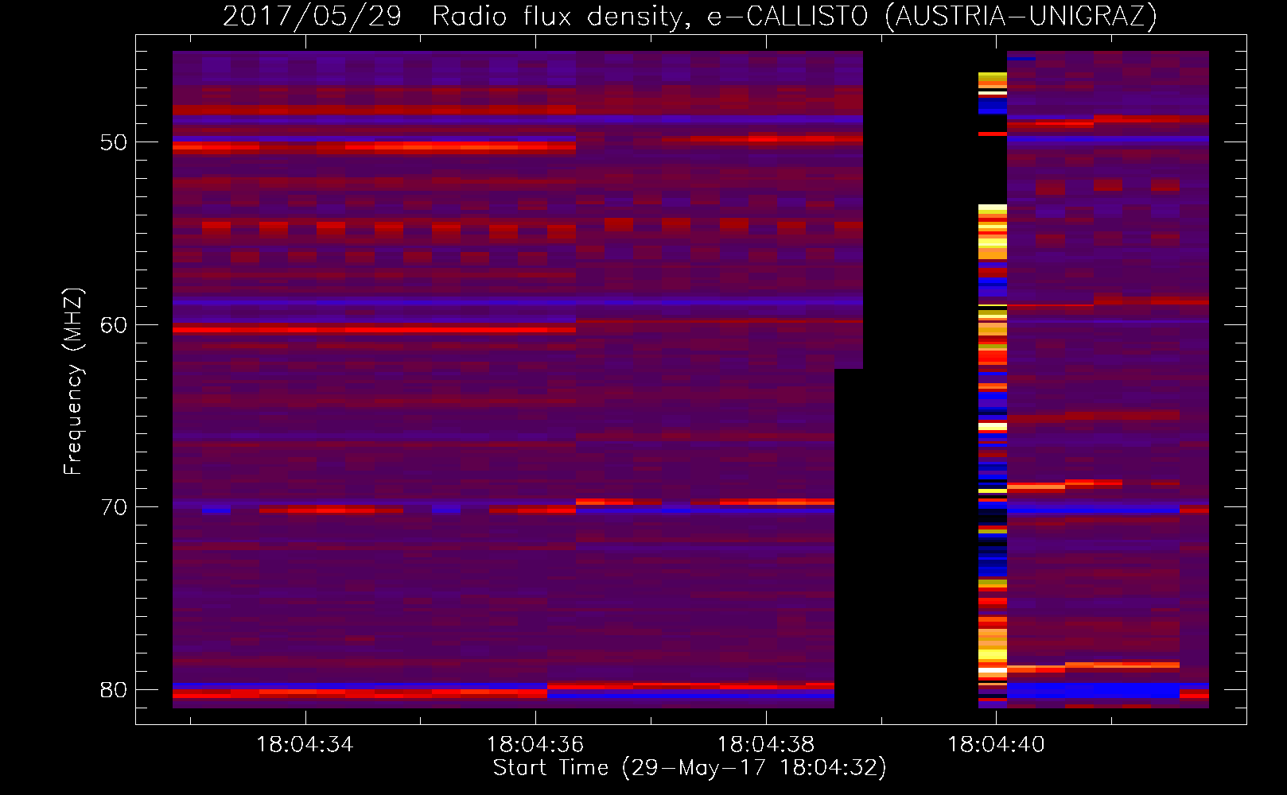The image size is (1287, 795).
Task: Click the plot title mentioning e-CALLISTO AUSTRIA-UNIGRAZ
Action: (689, 16)
